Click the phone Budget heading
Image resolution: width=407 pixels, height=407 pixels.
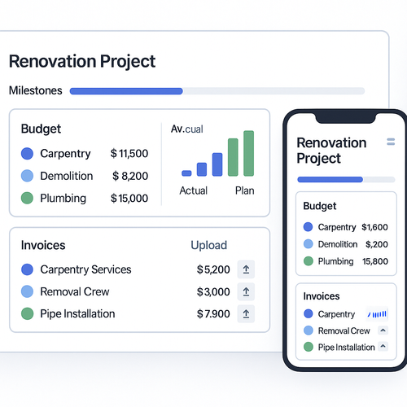coord(320,206)
